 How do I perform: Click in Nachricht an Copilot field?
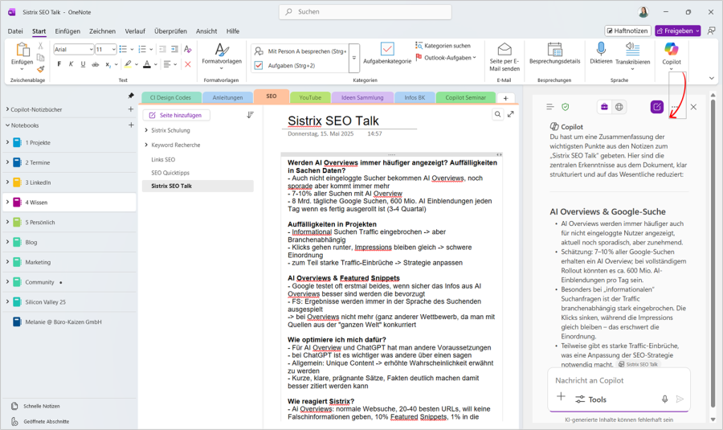[619, 381]
